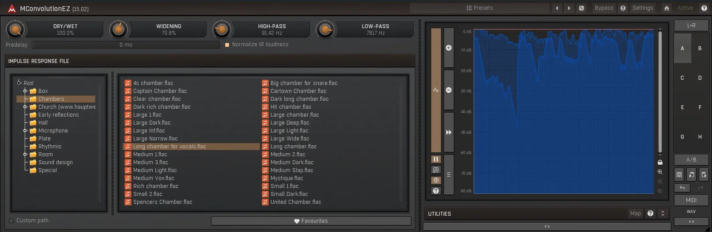The image size is (712, 232).
Task: Click the minus button beside the meter
Action: pyautogui.click(x=448, y=90)
